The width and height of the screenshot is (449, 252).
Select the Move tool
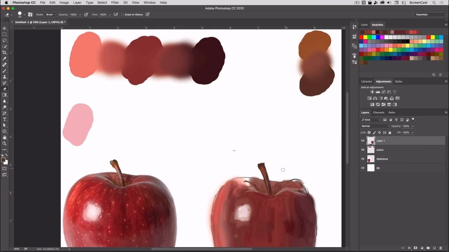click(5, 28)
